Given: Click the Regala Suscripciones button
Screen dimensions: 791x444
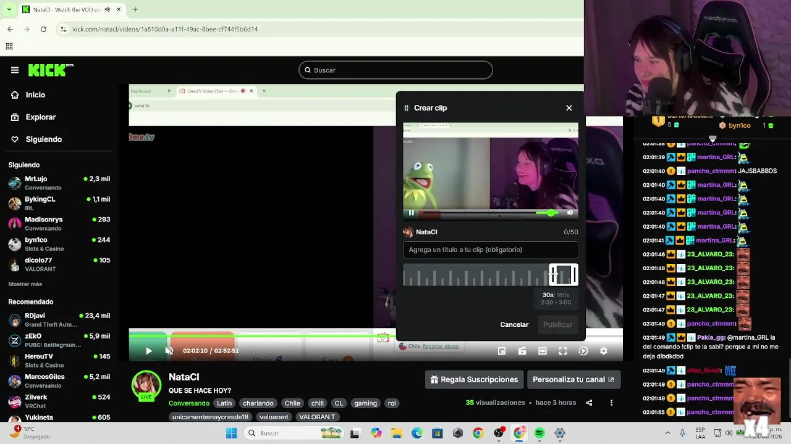Looking at the screenshot, I should coord(474,380).
